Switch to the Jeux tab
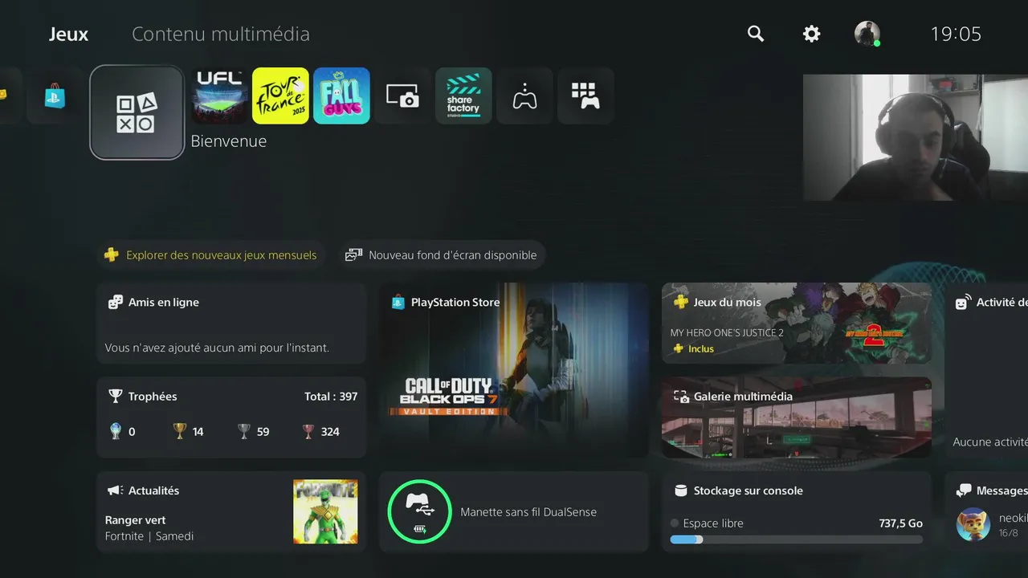The width and height of the screenshot is (1028, 578). pos(69,35)
